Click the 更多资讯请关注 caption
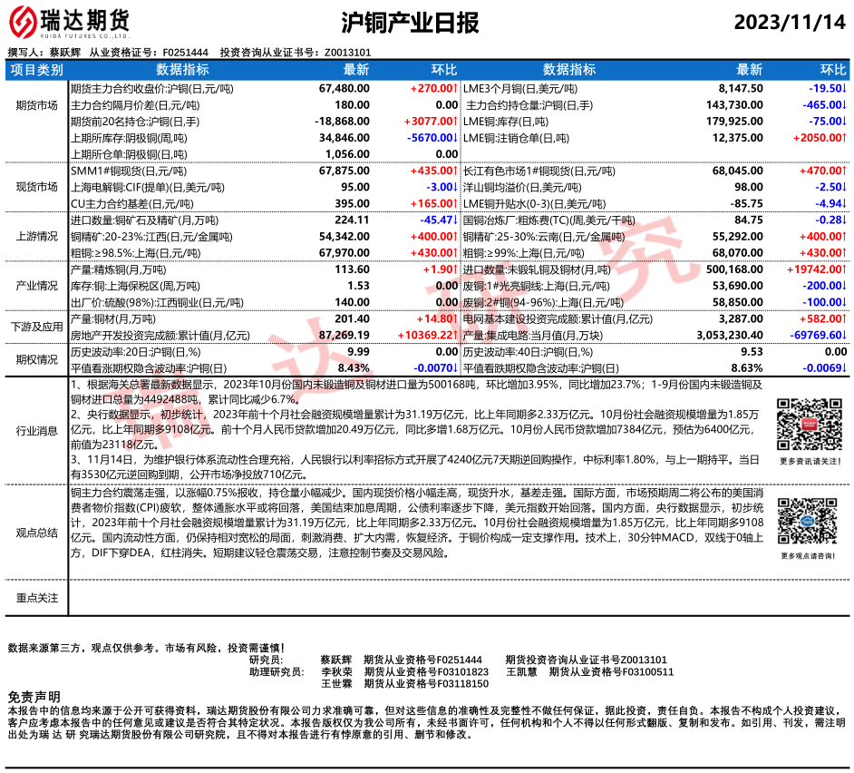Image resolution: width=854 pixels, height=773 pixels. click(803, 462)
